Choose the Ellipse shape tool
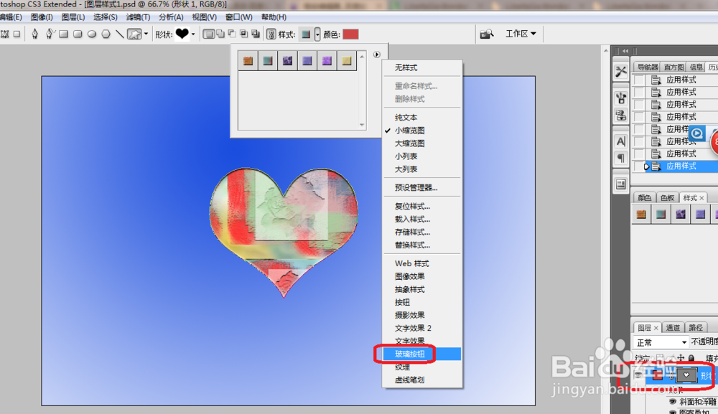Image resolution: width=718 pixels, height=414 pixels. coord(92,34)
